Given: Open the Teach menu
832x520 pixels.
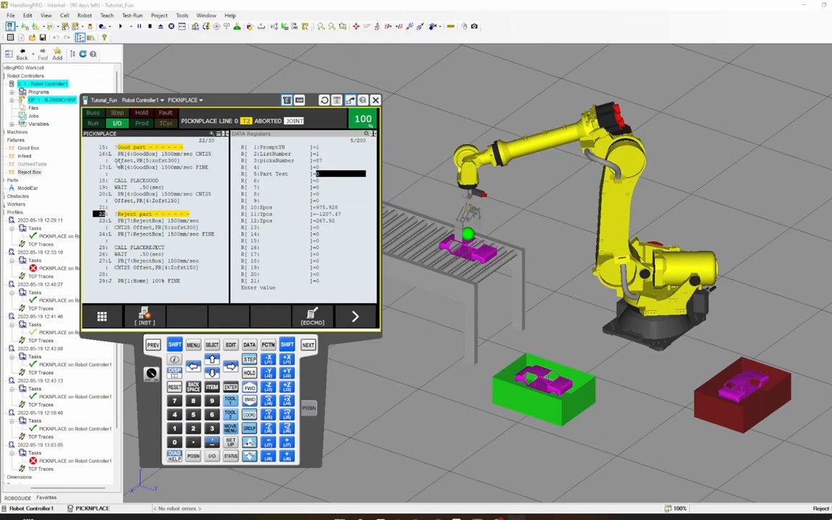Looking at the screenshot, I should click(x=106, y=15).
